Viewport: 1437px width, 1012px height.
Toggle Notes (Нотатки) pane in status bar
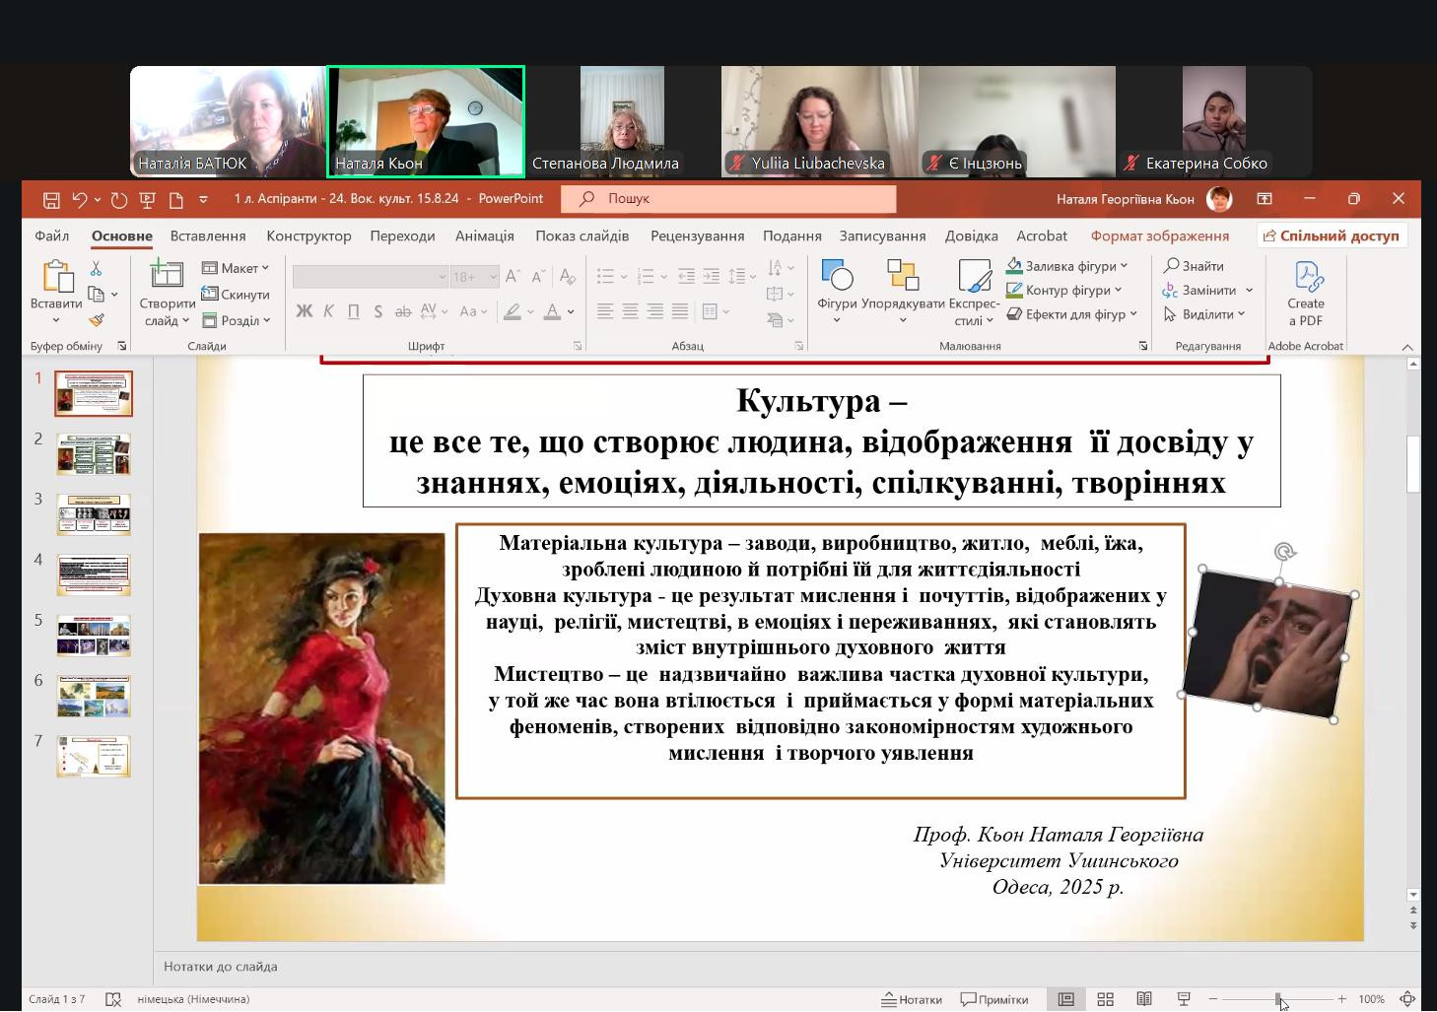[912, 999]
